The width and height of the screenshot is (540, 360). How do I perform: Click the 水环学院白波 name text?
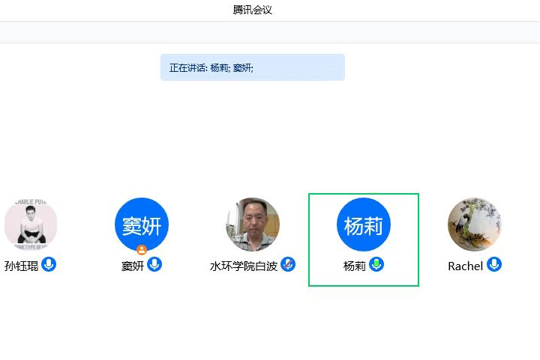(x=244, y=266)
